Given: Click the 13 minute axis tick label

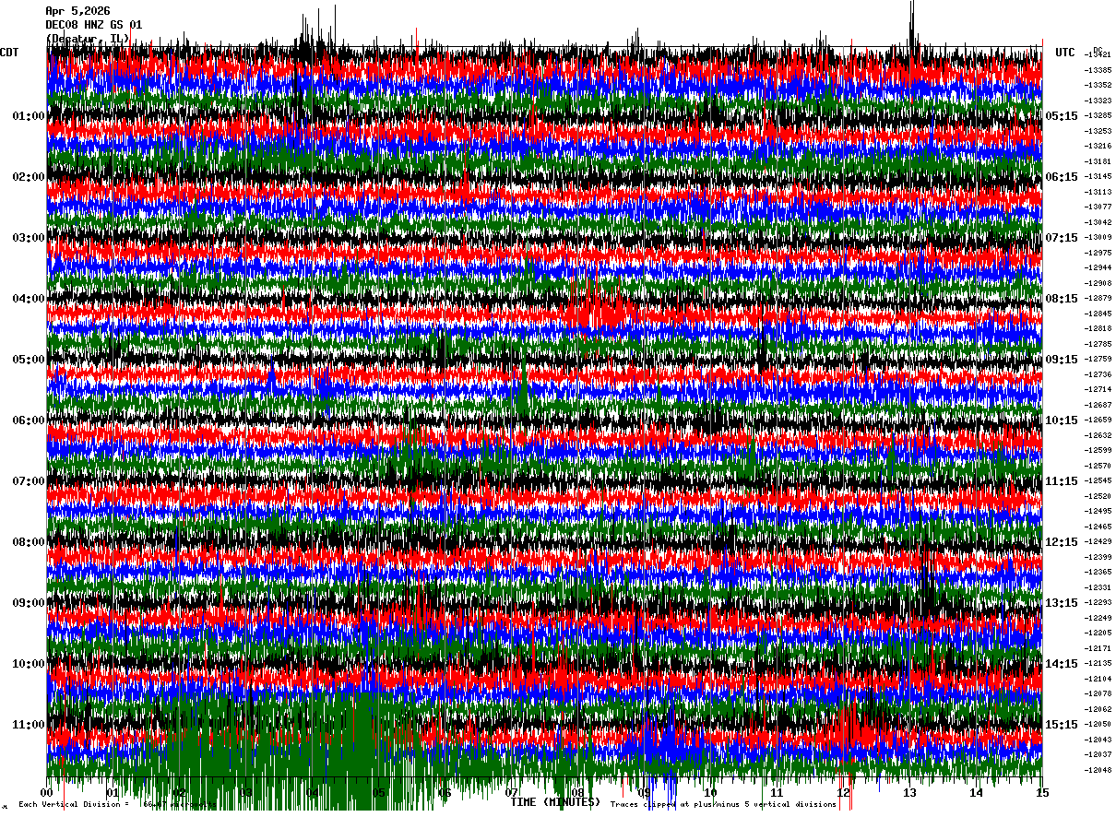Looking at the screenshot, I should pyautogui.click(x=909, y=792).
